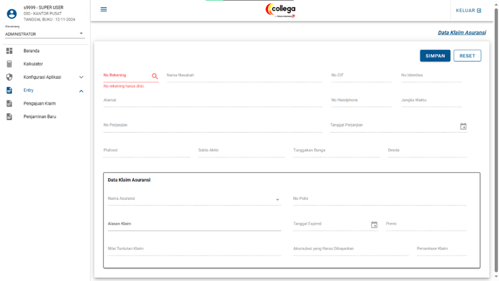Click the user profile avatar icon
The width and height of the screenshot is (499, 281).
click(12, 14)
